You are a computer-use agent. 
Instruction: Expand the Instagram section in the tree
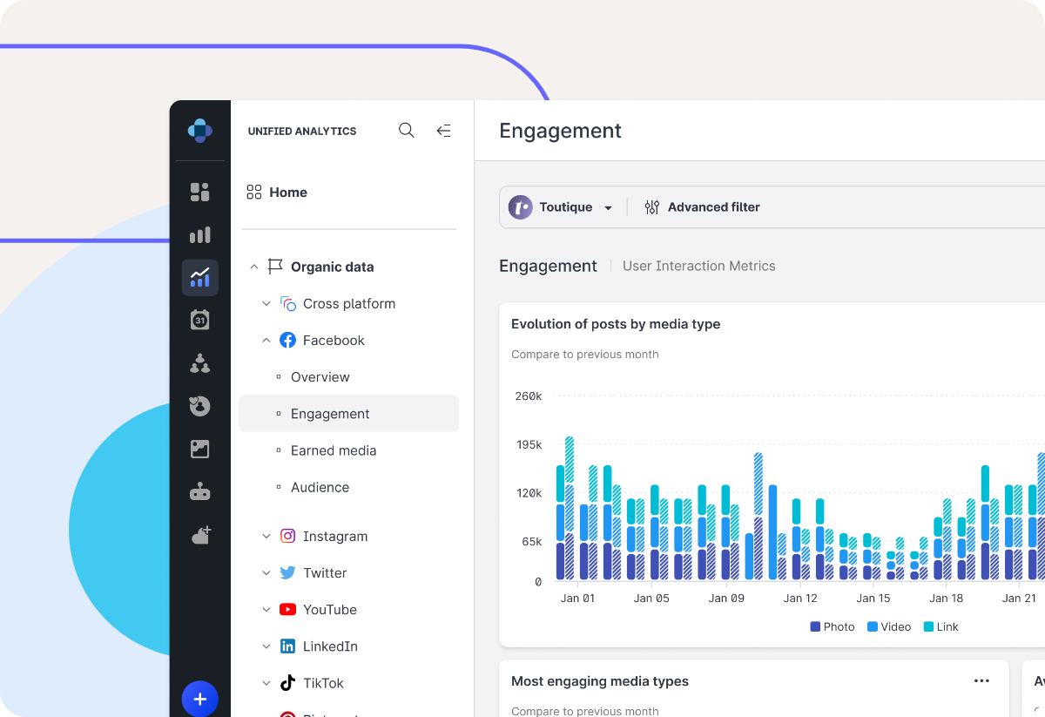(x=266, y=536)
